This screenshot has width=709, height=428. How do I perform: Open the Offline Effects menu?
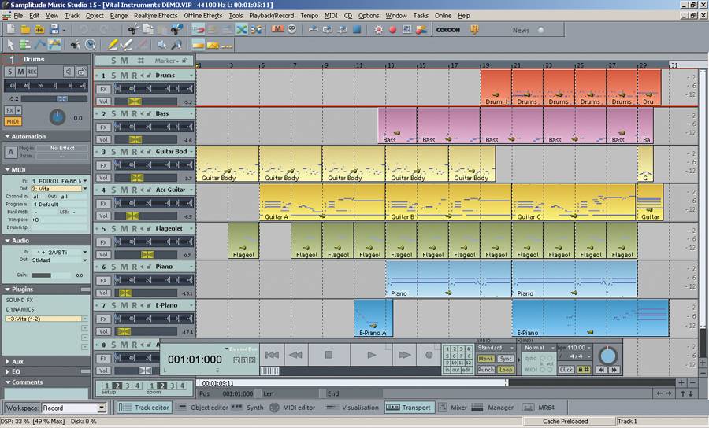tap(203, 16)
